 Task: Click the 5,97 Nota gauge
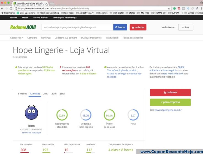tap(133, 115)
